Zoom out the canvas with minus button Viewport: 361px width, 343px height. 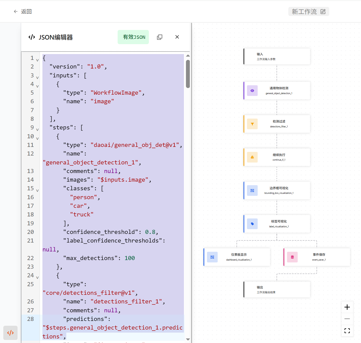347,319
